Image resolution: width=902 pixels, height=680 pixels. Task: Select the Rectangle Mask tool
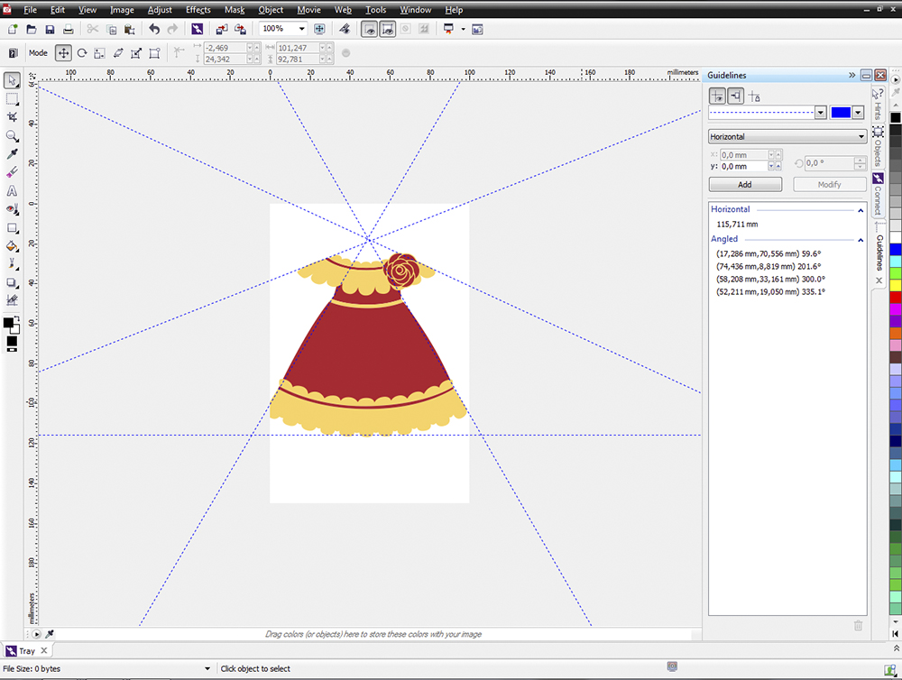click(x=13, y=99)
